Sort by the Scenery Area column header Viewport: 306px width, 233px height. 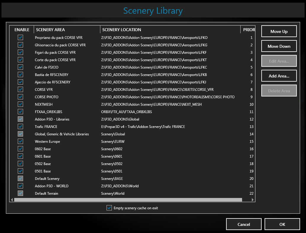click(67, 30)
